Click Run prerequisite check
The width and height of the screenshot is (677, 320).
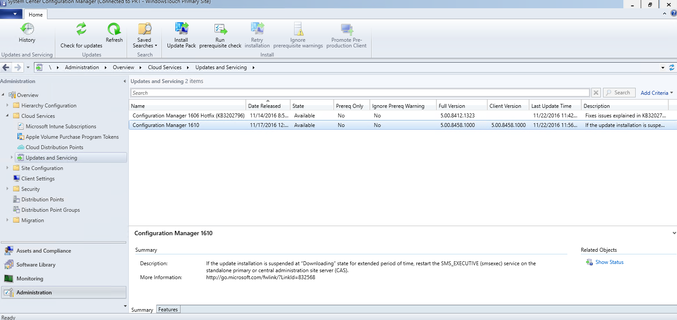coord(220,35)
